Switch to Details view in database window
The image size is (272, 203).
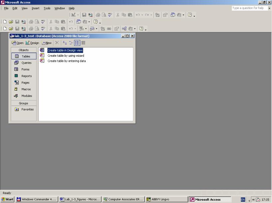(83, 43)
